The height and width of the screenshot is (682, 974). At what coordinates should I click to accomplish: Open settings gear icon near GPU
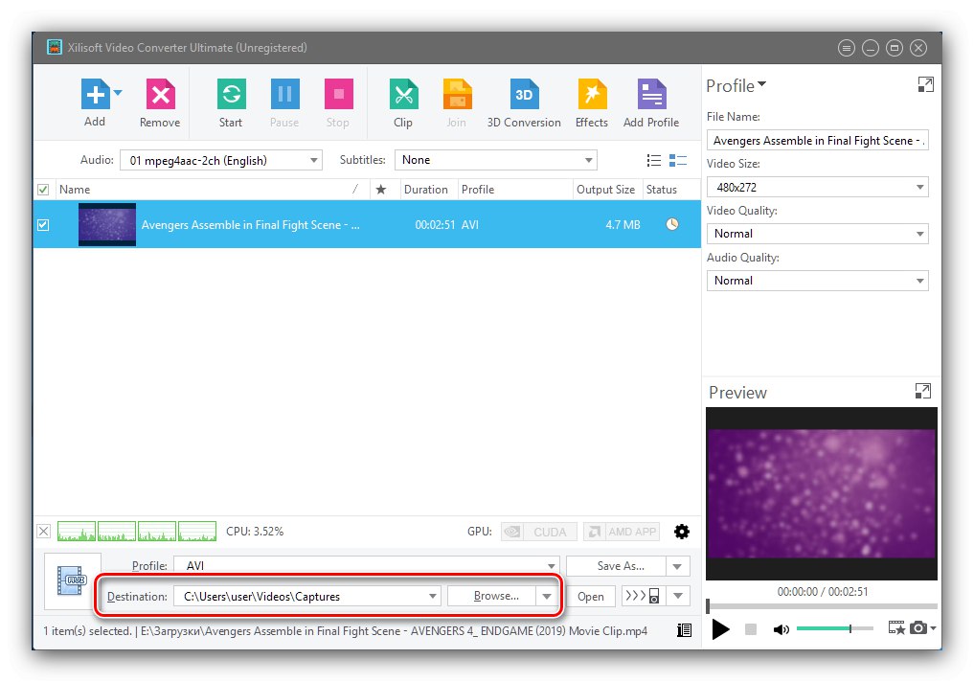pyautogui.click(x=682, y=532)
